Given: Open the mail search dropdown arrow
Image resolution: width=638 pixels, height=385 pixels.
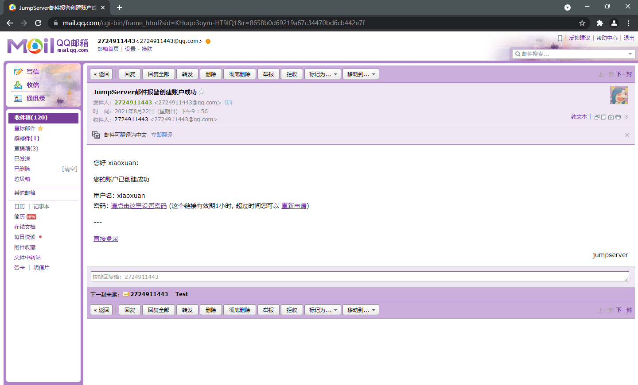Looking at the screenshot, I should click(630, 54).
